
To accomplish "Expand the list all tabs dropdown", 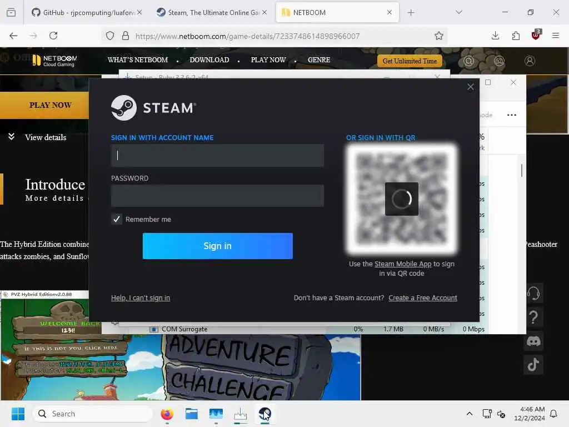I will [458, 12].
